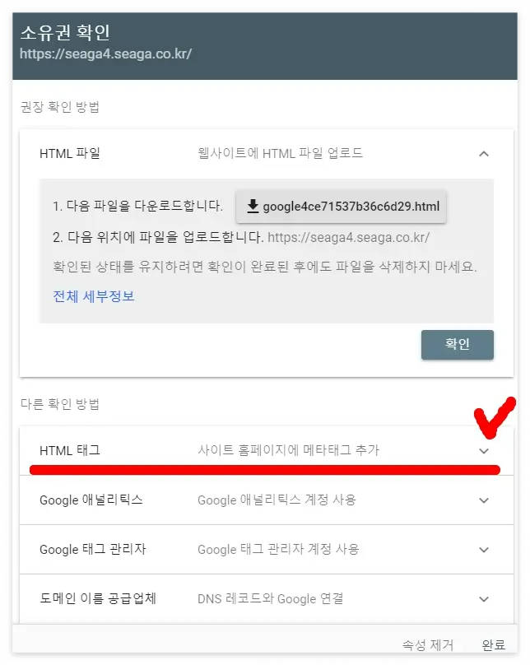This screenshot has width=530, height=665.
Task: Click the HTML 파일 method title
Action: (x=61, y=151)
